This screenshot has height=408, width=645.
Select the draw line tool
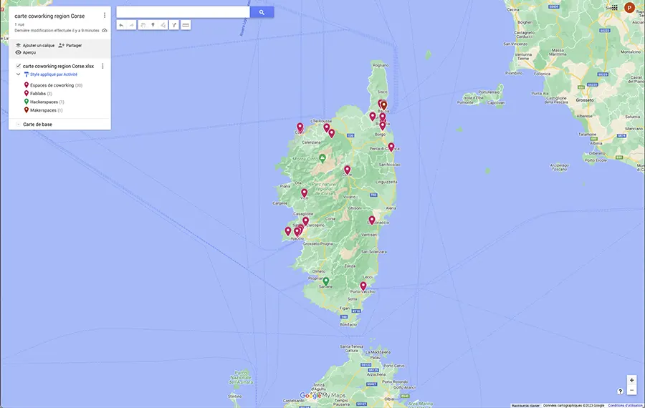tap(163, 25)
